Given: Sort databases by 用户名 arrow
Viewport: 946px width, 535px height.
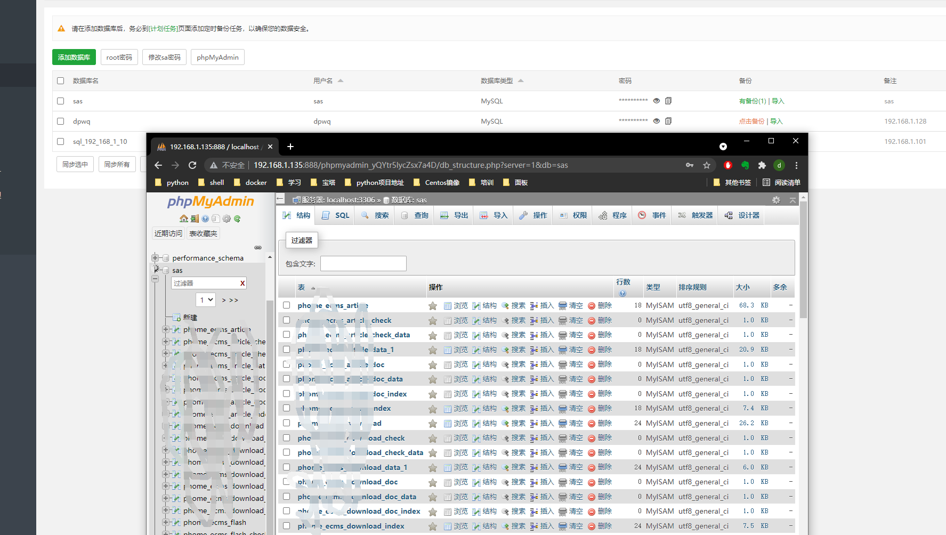Looking at the screenshot, I should 341,80.
